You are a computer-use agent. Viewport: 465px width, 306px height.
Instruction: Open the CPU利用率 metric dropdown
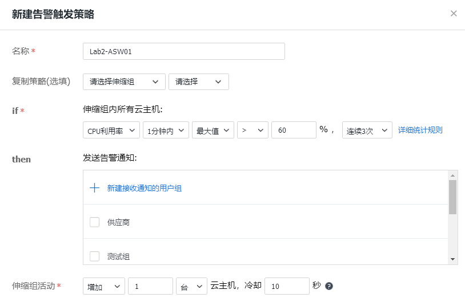111,130
